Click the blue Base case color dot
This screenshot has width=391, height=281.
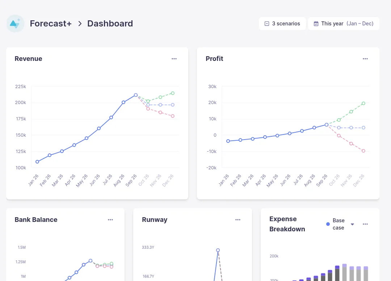tap(328, 224)
